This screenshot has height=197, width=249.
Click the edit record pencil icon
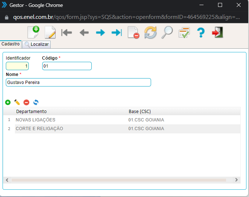pos(50,33)
